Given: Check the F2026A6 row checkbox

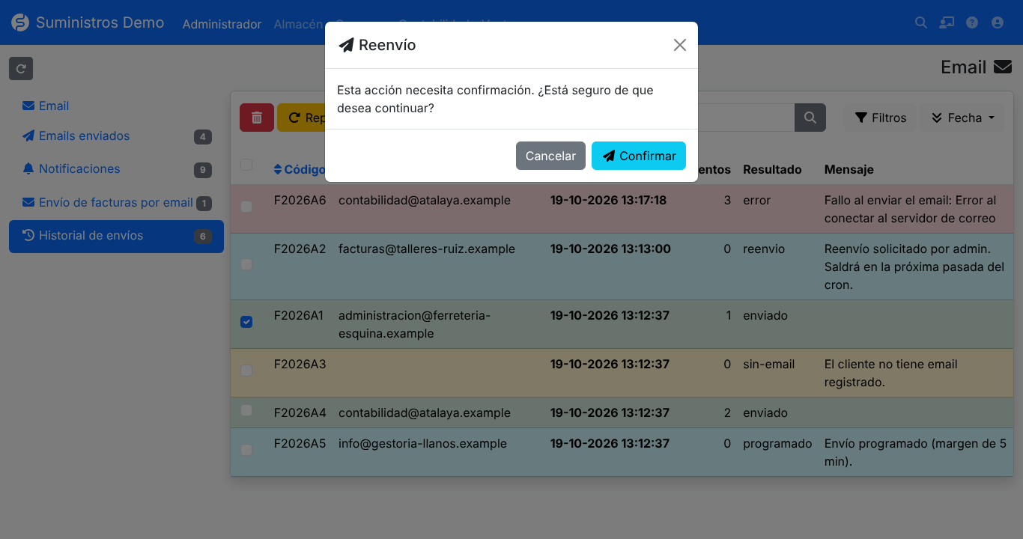Looking at the screenshot, I should click(x=246, y=207).
